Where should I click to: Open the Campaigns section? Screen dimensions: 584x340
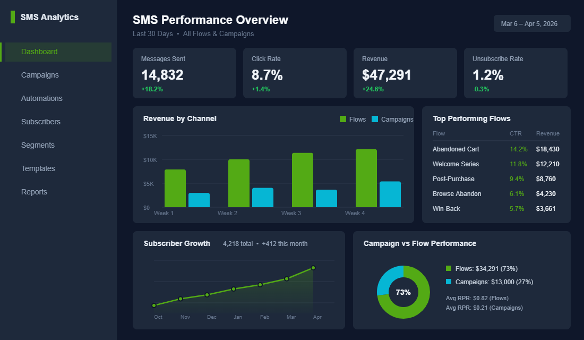40,75
